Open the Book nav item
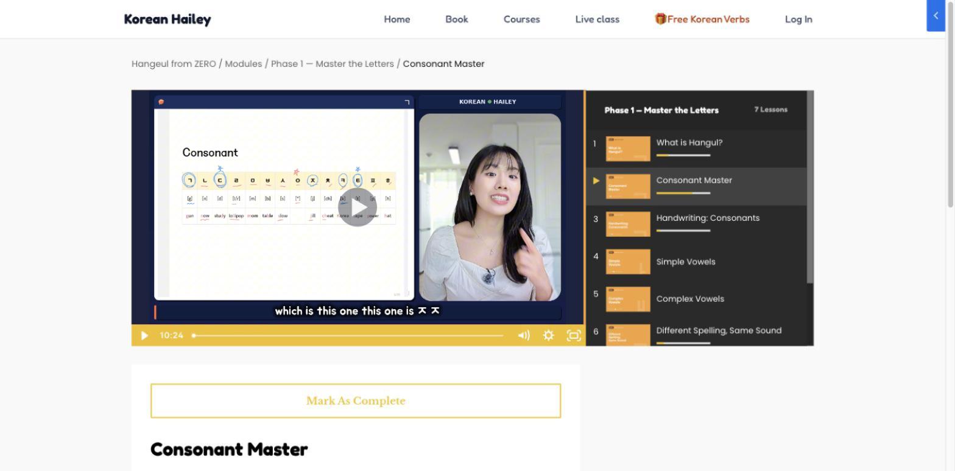 pos(457,19)
